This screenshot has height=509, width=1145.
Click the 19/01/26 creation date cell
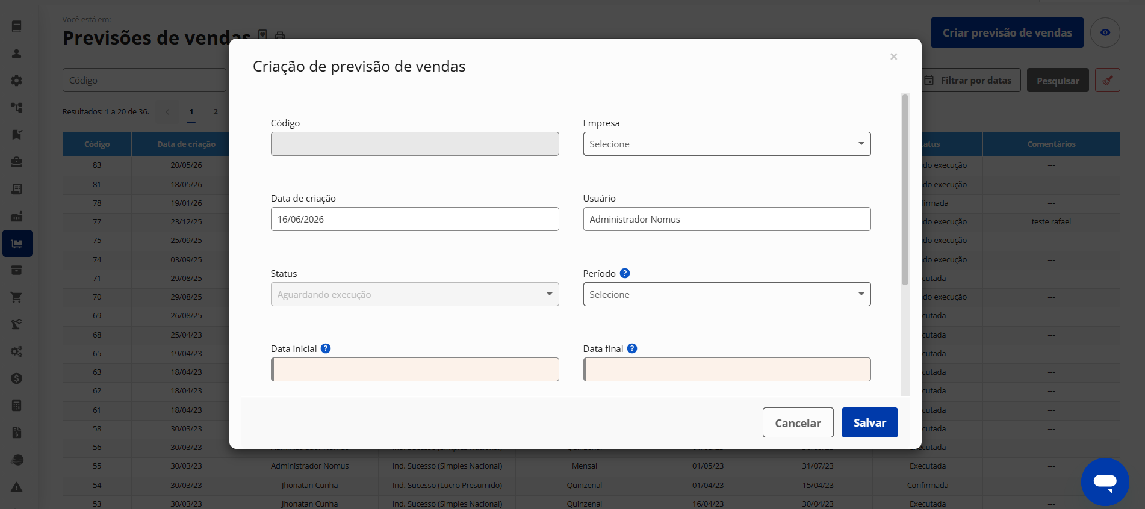(186, 203)
